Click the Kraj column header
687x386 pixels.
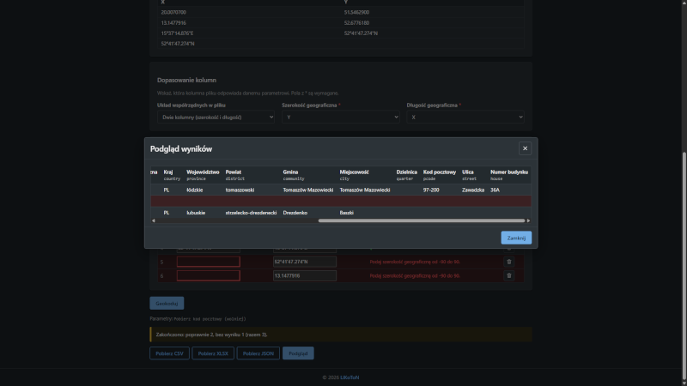click(x=172, y=175)
